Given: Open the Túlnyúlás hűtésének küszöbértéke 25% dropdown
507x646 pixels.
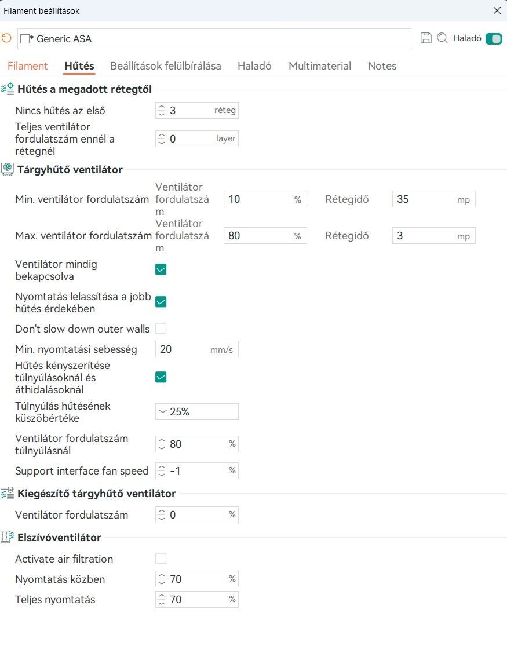Looking at the screenshot, I should [196, 411].
